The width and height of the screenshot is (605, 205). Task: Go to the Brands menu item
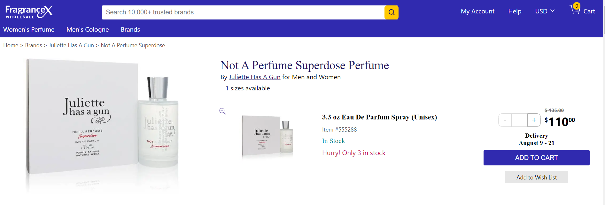[x=130, y=29]
